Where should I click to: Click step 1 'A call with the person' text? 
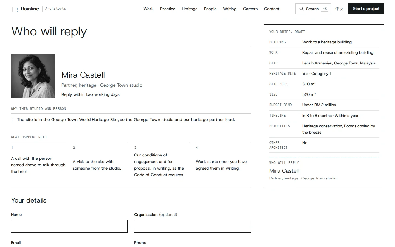38,165
